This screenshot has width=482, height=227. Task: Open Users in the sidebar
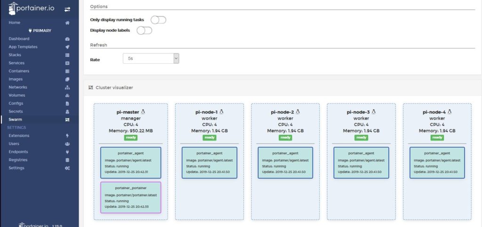coord(14,144)
